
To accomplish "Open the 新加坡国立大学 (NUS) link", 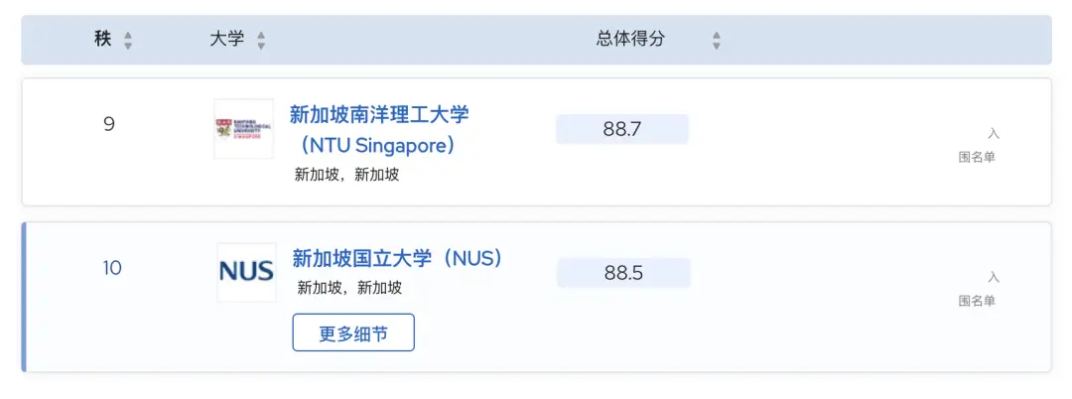I will tap(397, 258).
